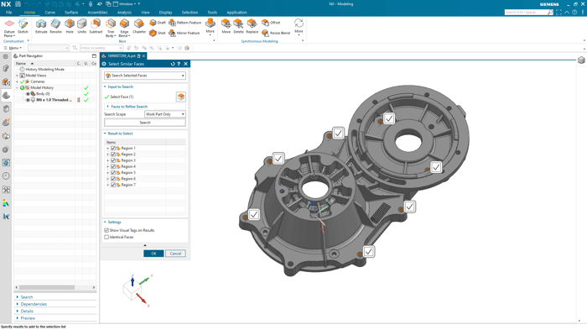This screenshot has width=587, height=330.
Task: Select the Hole feature tool
Action: click(x=70, y=26)
